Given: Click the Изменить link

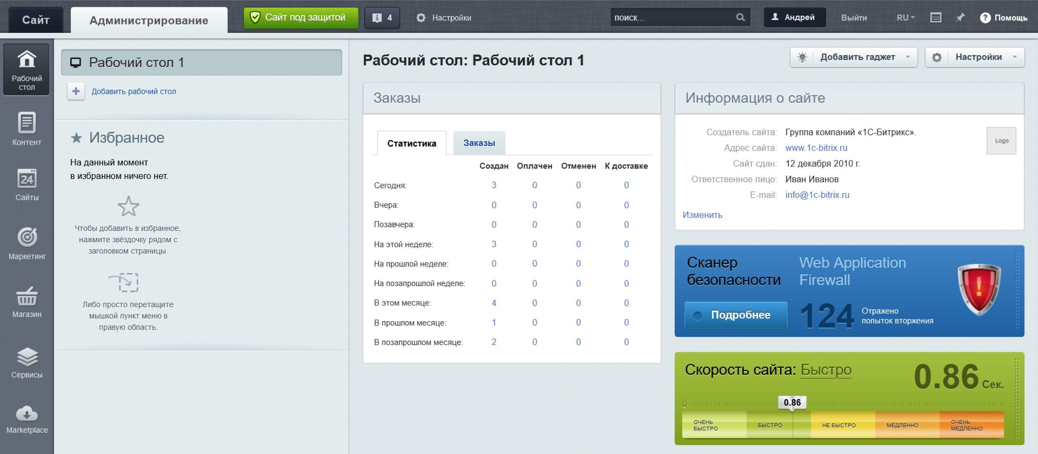Looking at the screenshot, I should 702,215.
